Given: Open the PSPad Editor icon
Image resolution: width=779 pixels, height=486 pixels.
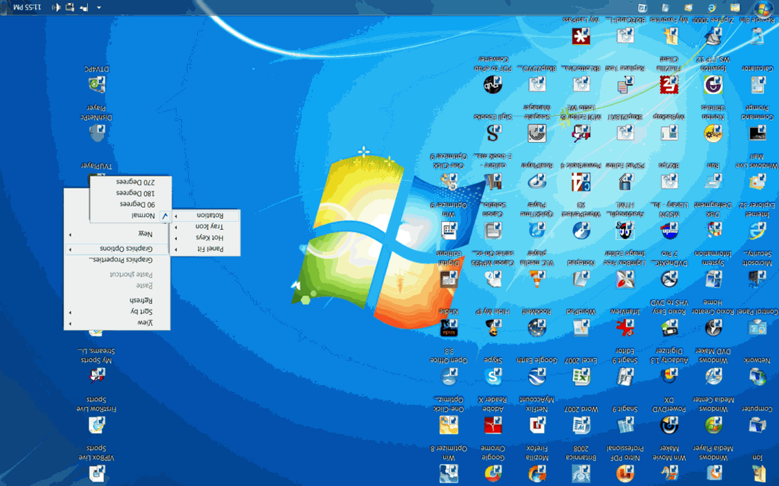Looking at the screenshot, I should point(625,182).
